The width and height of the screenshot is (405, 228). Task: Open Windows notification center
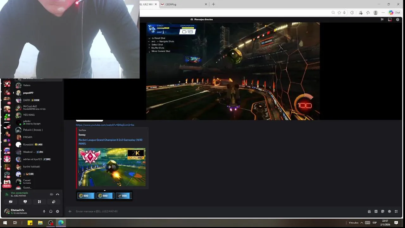396,223
